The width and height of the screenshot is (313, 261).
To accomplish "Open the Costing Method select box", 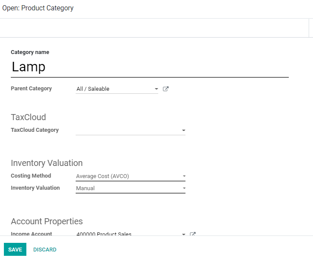I will point(130,176).
